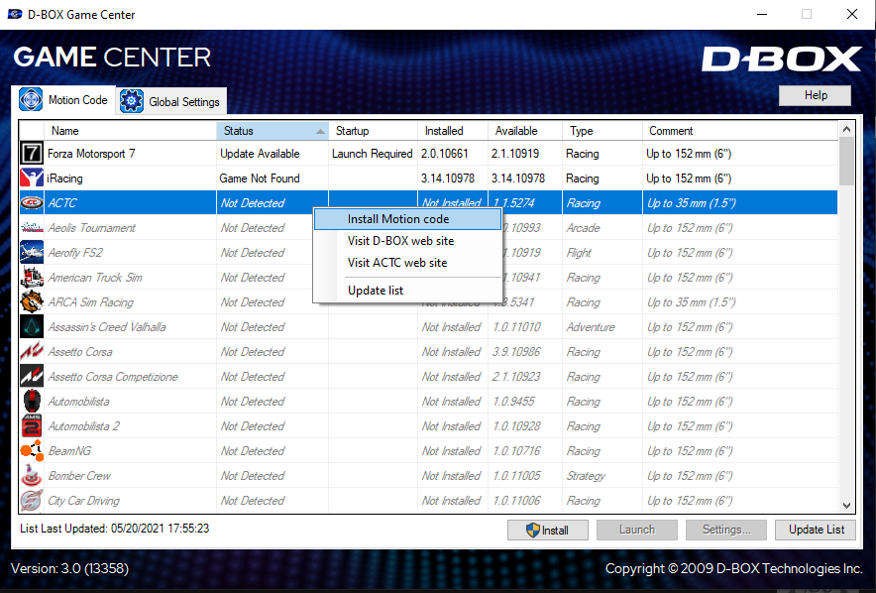Sort by the Startup column header
Image resolution: width=876 pixels, height=593 pixels.
(x=374, y=131)
